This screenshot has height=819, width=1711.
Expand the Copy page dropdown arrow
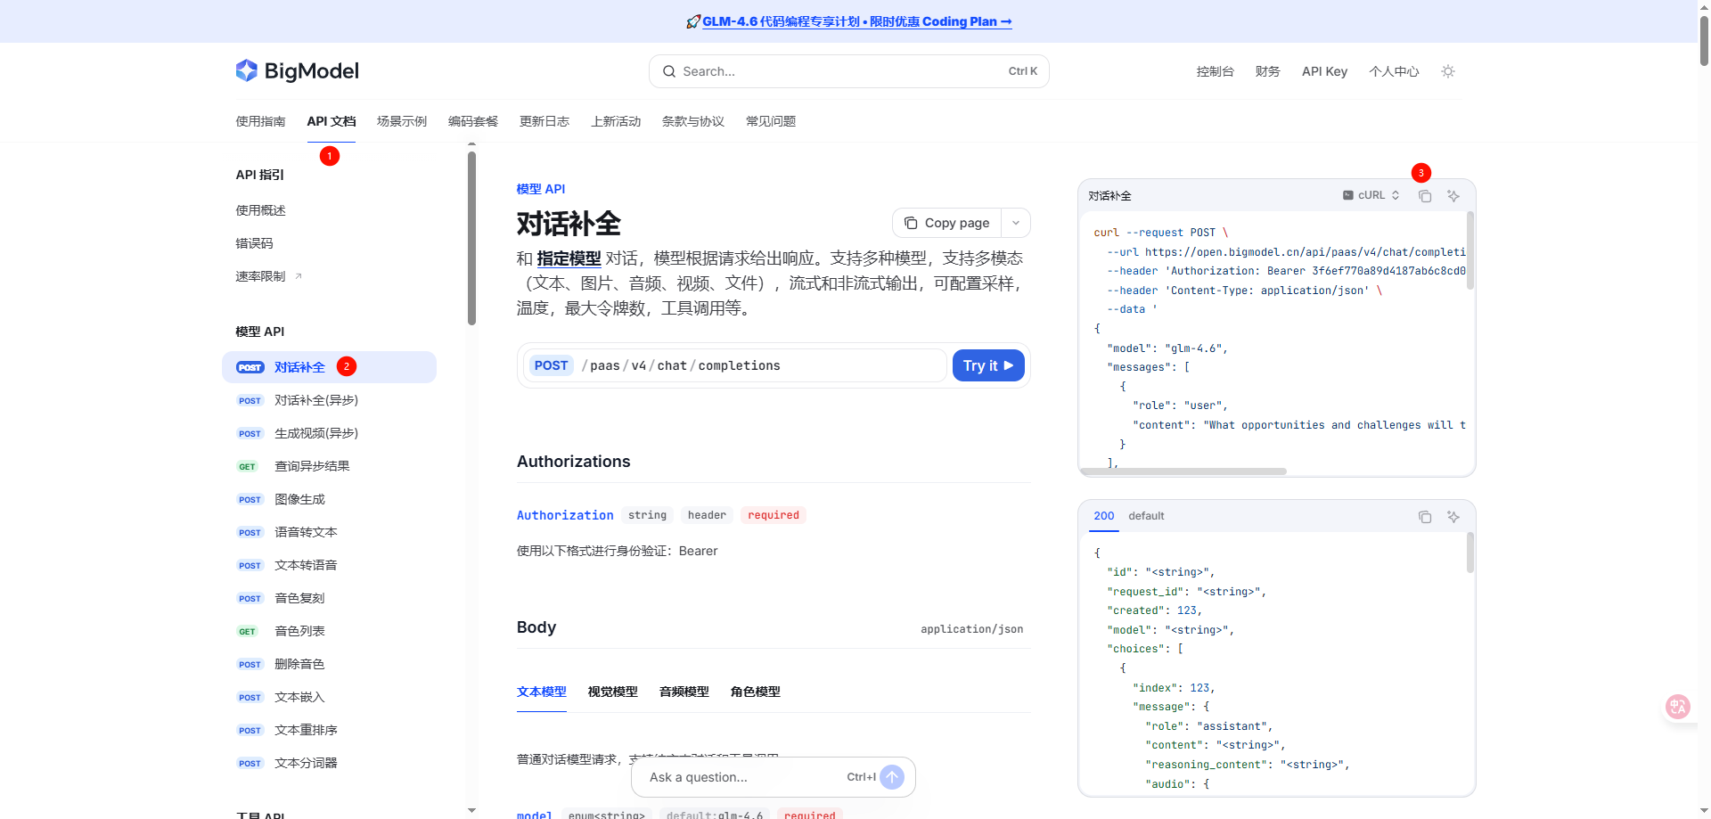1016,223
